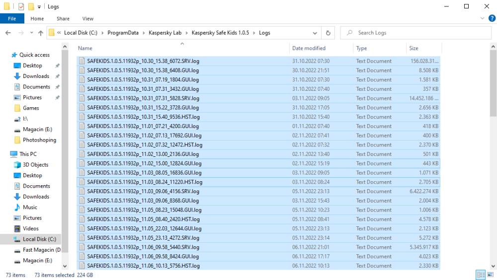Click the Up one level arrow
The width and height of the screenshot is (497, 280).
(x=40, y=33)
